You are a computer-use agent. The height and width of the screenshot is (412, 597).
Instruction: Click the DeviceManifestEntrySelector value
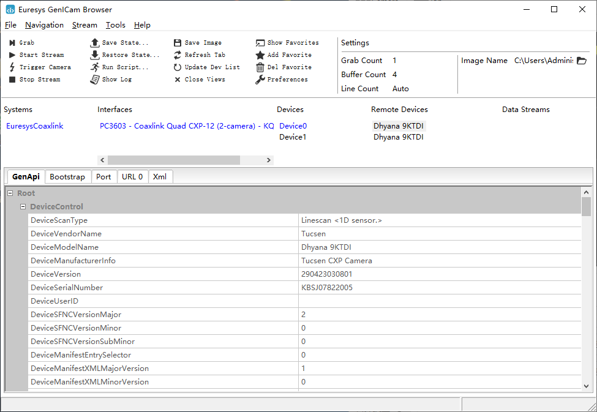304,355
